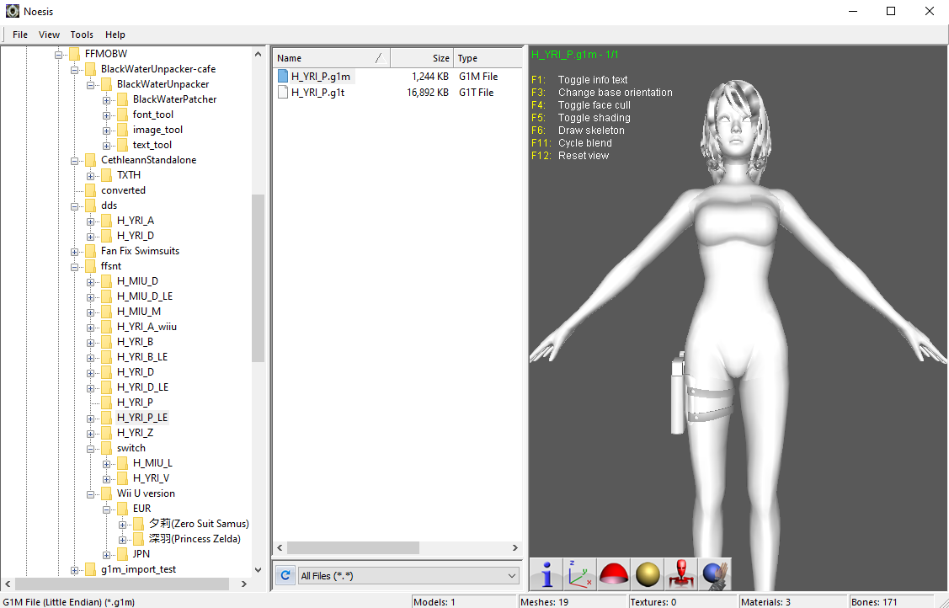Image resolution: width=949 pixels, height=608 pixels.
Task: Select the H_YRI_A_wiiu folder
Action: point(147,327)
